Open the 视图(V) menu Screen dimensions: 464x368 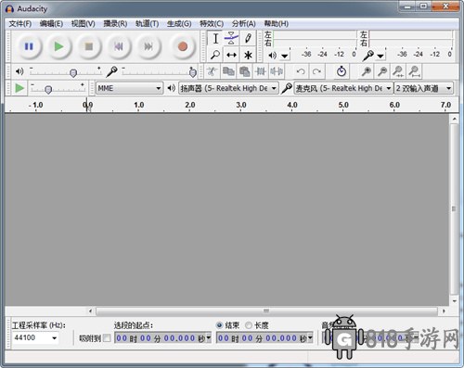(x=83, y=23)
